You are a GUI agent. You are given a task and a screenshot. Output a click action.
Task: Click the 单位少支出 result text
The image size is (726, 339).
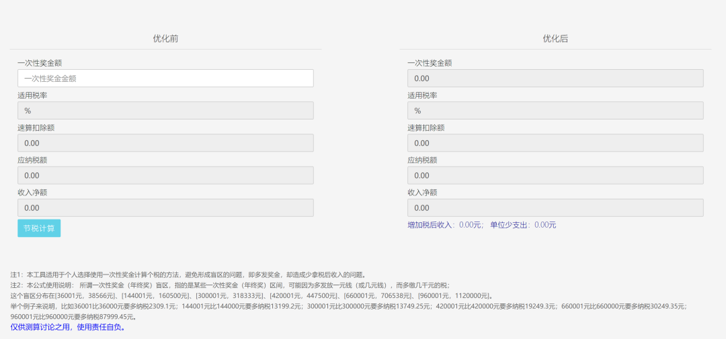(523, 225)
